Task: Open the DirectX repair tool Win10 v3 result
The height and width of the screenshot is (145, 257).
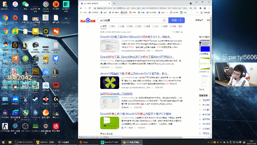Action: pos(137,57)
